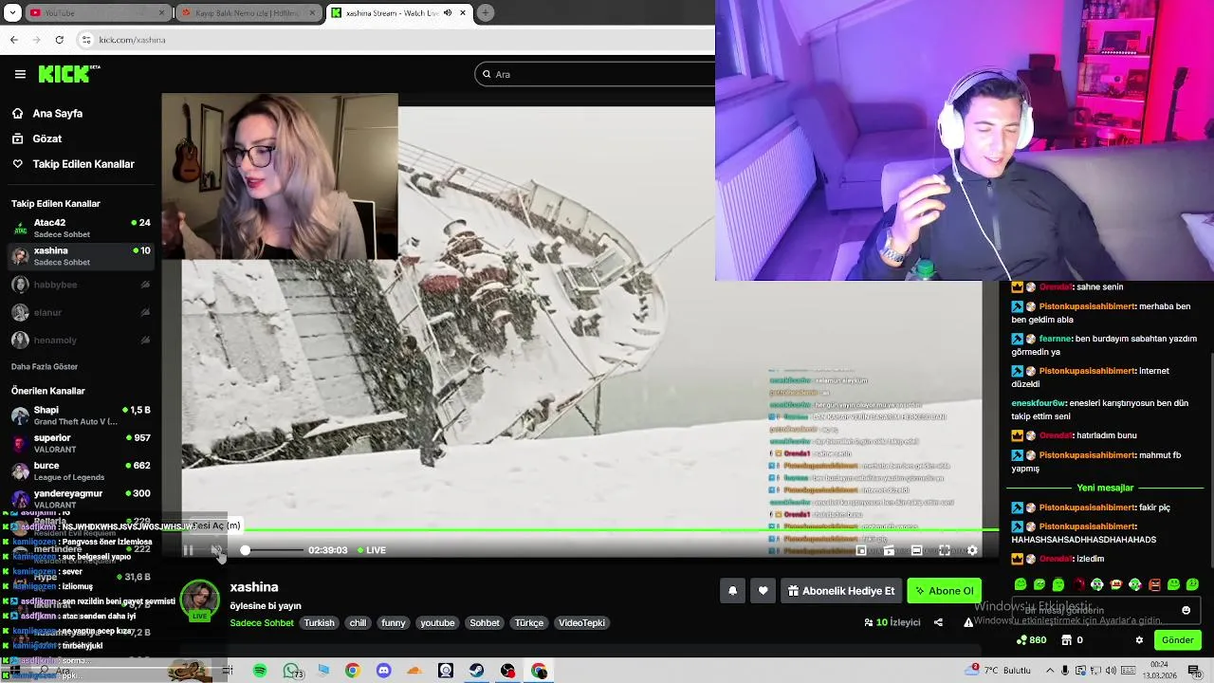This screenshot has height=683, width=1214.
Task: Reload the page in browser
Action: [59, 40]
